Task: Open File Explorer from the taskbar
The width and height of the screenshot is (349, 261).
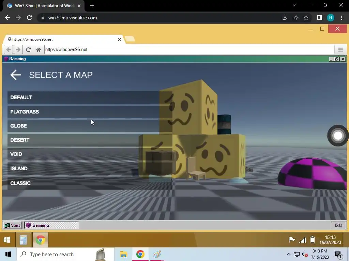Action: coord(123,254)
